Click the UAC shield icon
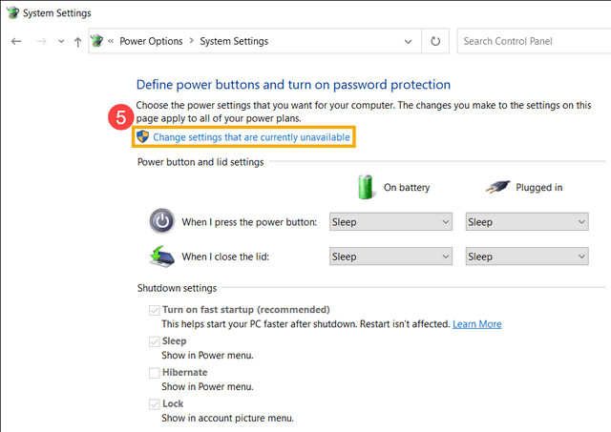The height and width of the screenshot is (432, 611). 142,137
